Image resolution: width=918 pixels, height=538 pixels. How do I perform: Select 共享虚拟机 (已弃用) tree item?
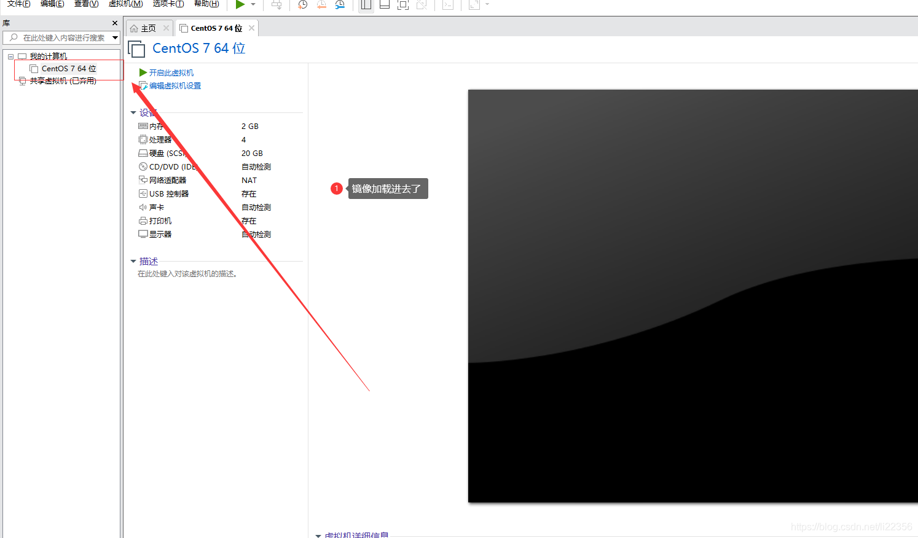click(x=63, y=81)
